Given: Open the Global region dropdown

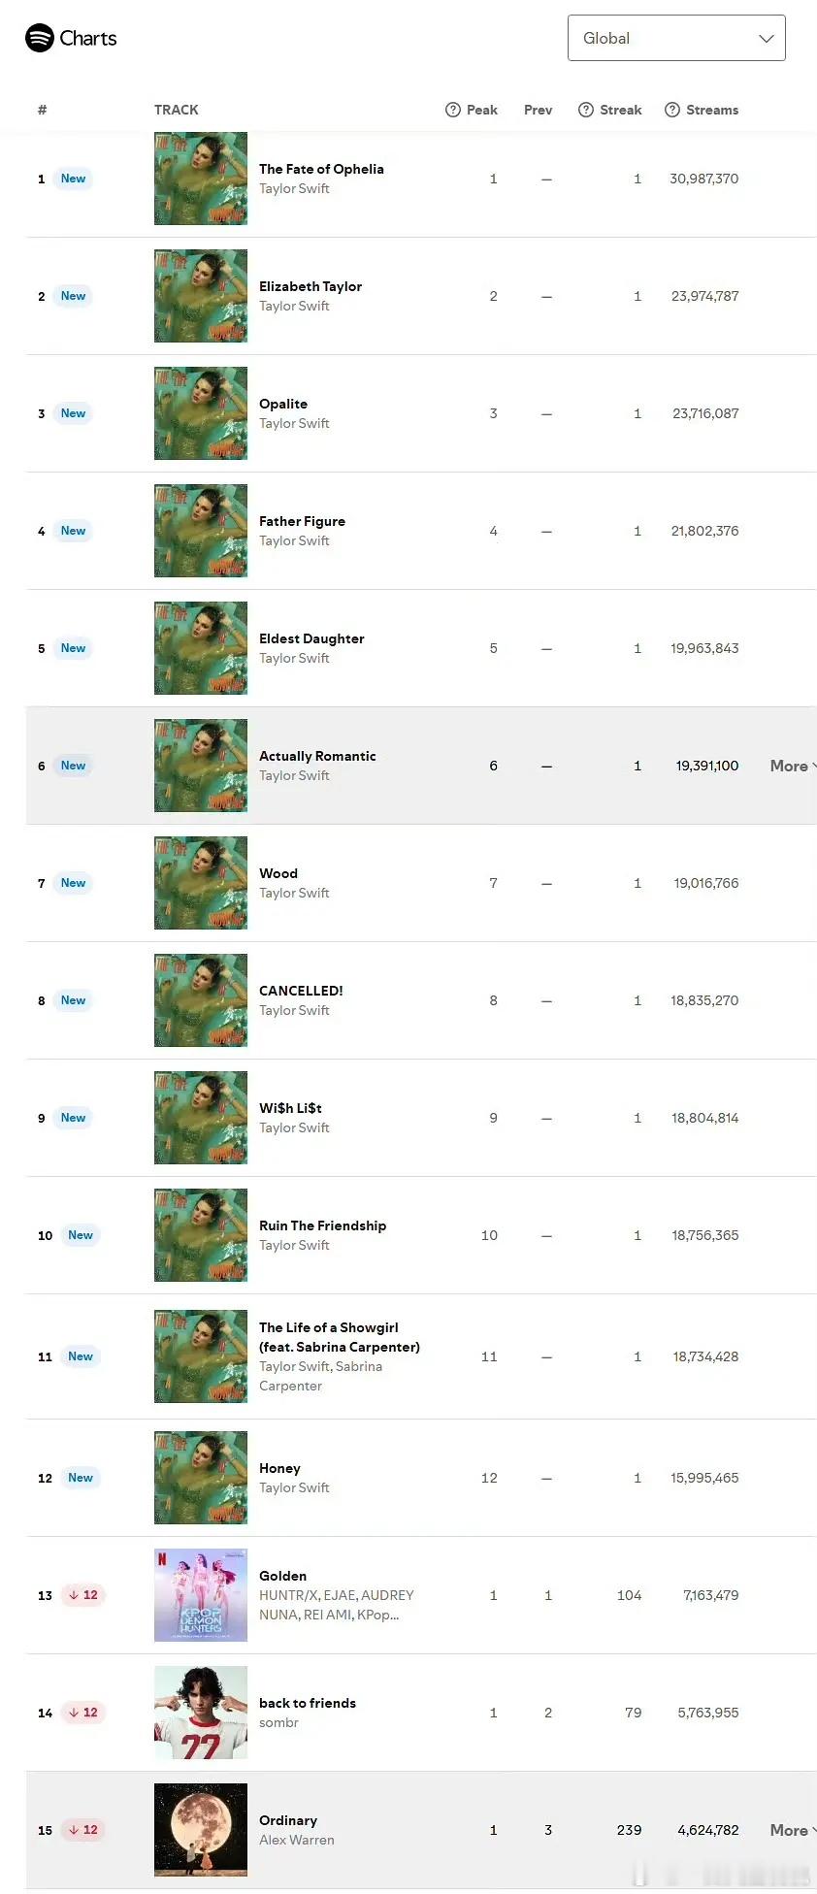Looking at the screenshot, I should click(x=676, y=38).
